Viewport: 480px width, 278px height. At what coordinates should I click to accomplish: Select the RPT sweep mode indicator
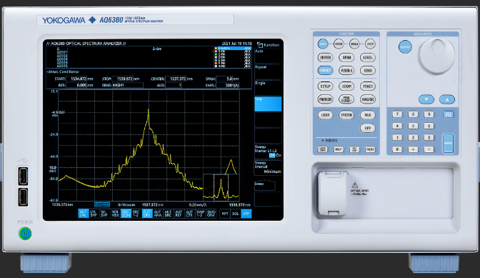[225, 214]
